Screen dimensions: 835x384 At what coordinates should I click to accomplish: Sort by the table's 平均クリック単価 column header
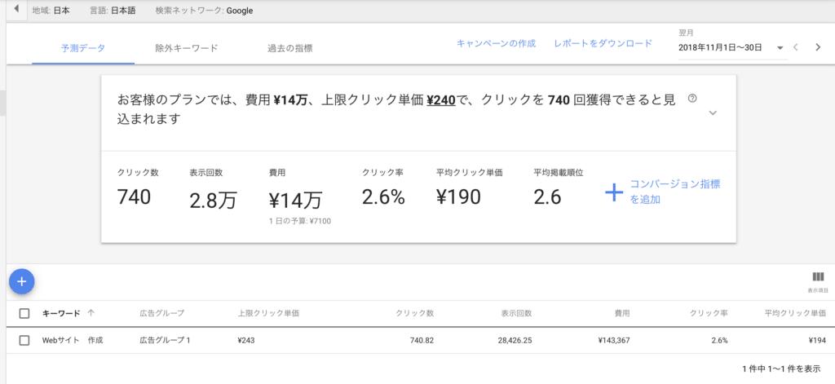tap(796, 313)
